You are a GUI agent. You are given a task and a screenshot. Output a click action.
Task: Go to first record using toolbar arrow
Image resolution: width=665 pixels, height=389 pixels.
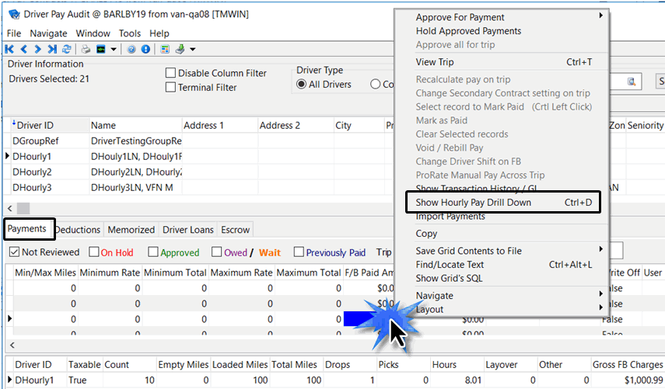pos(11,49)
